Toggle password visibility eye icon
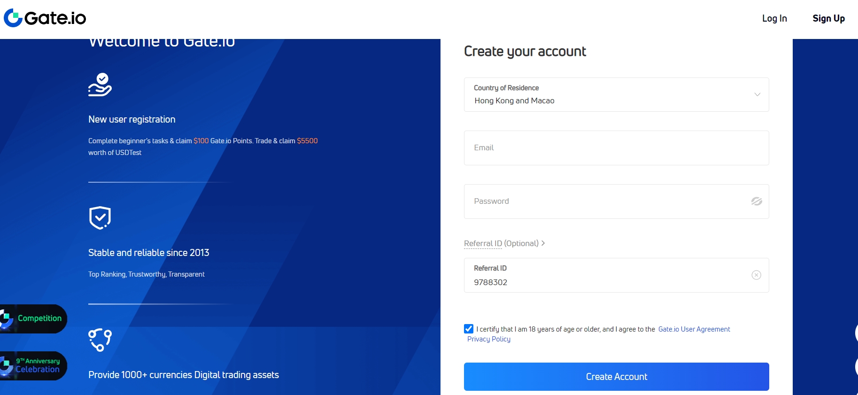The image size is (858, 395). click(x=756, y=201)
